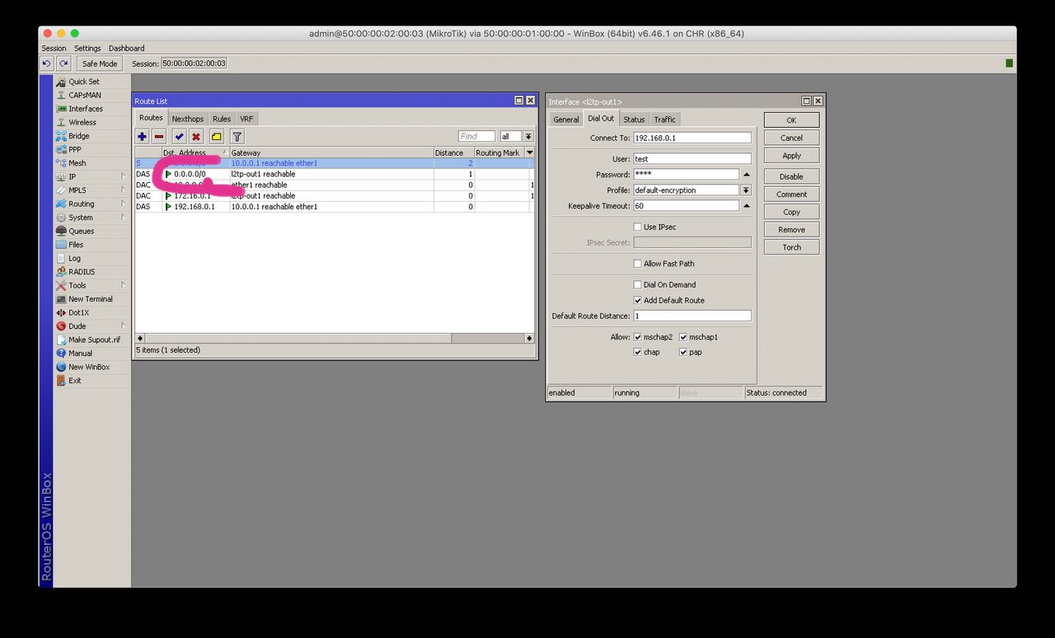The image size is (1055, 638).
Task: Click the undo arrow in the top toolbar
Action: pos(47,63)
